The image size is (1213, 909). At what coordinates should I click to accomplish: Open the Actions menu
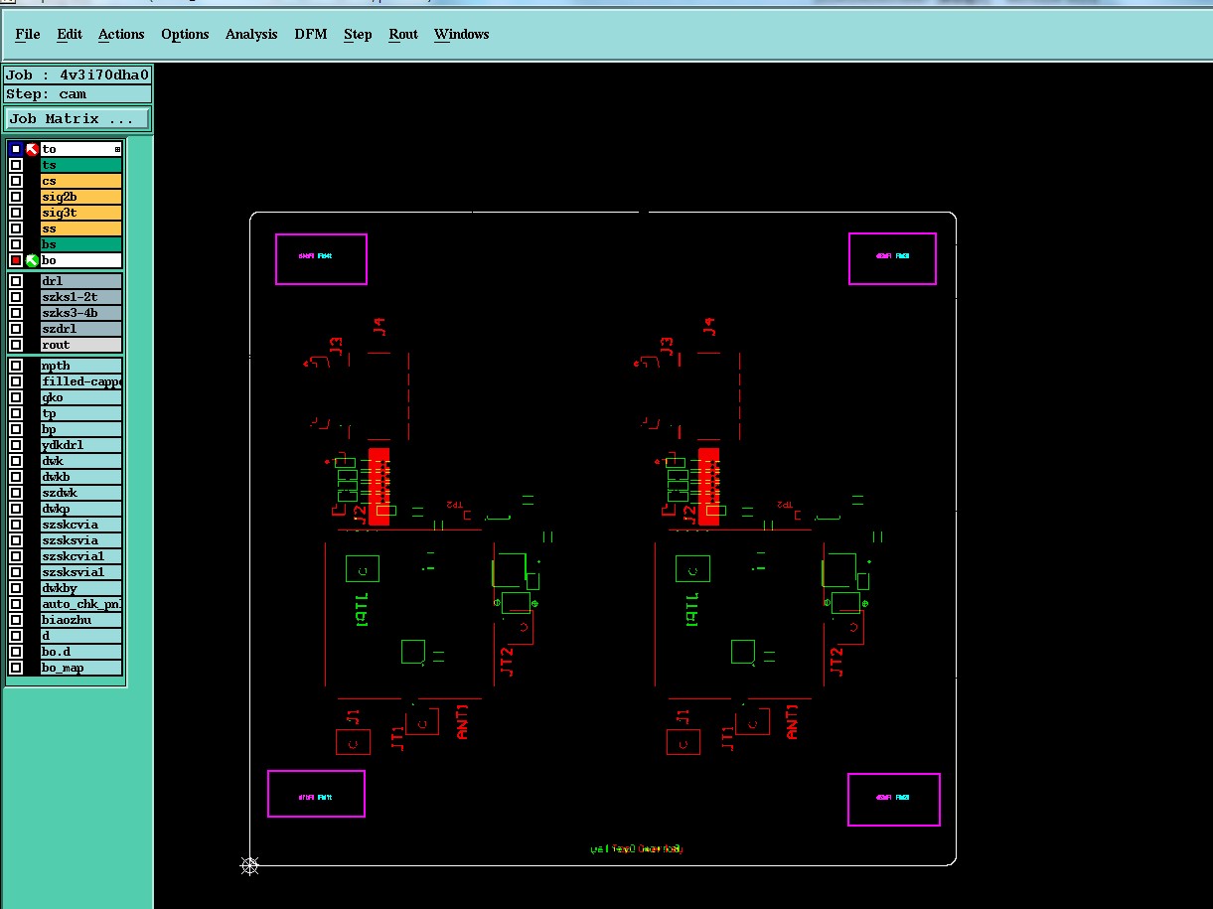[121, 34]
